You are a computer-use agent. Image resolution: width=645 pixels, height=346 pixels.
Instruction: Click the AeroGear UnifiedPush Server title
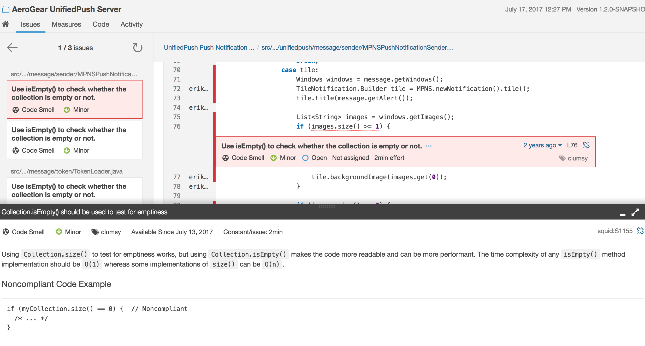(67, 9)
